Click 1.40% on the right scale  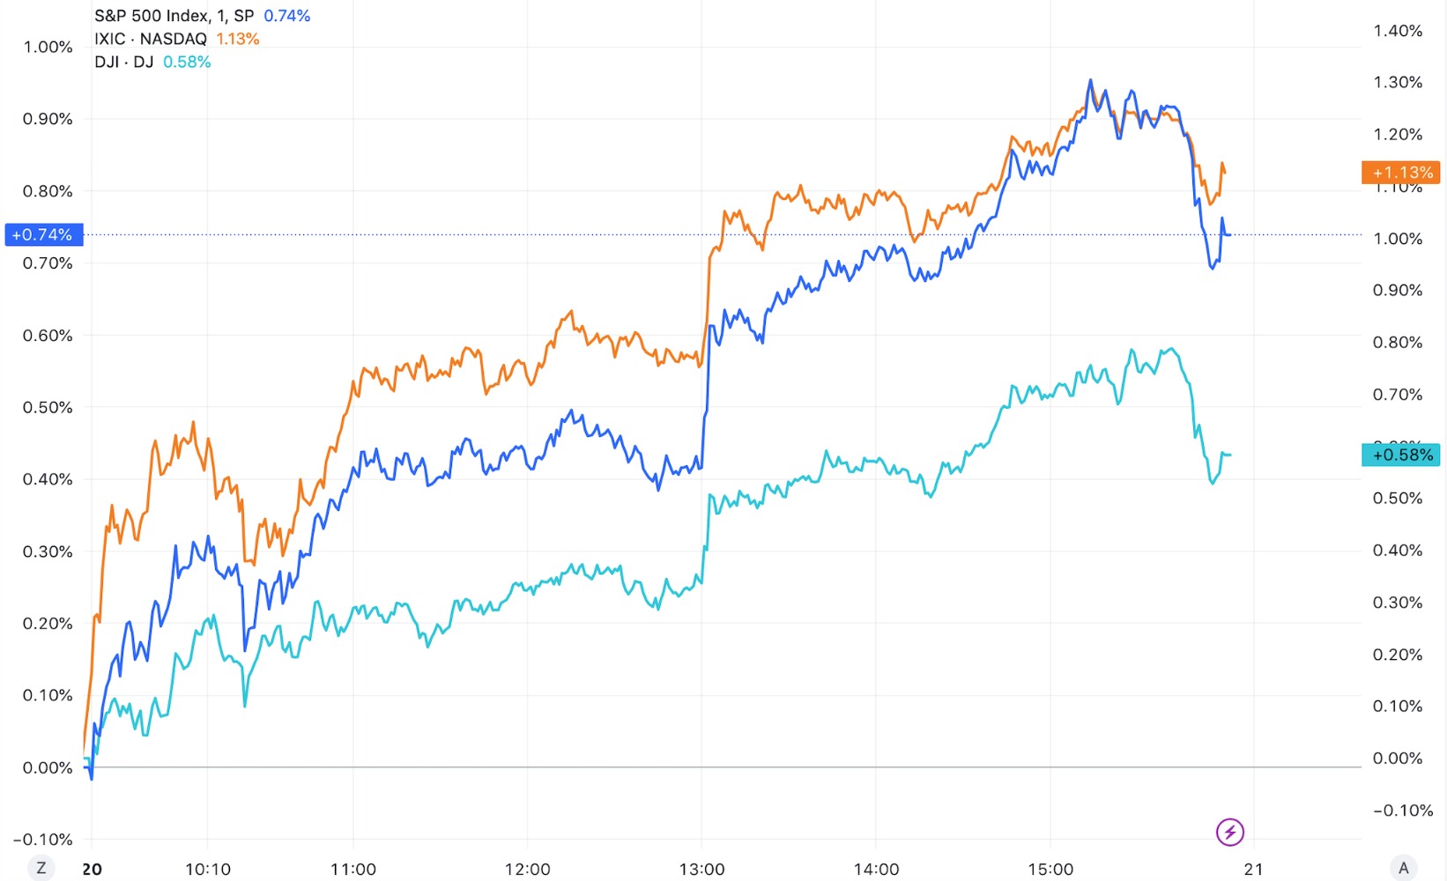pos(1398,31)
